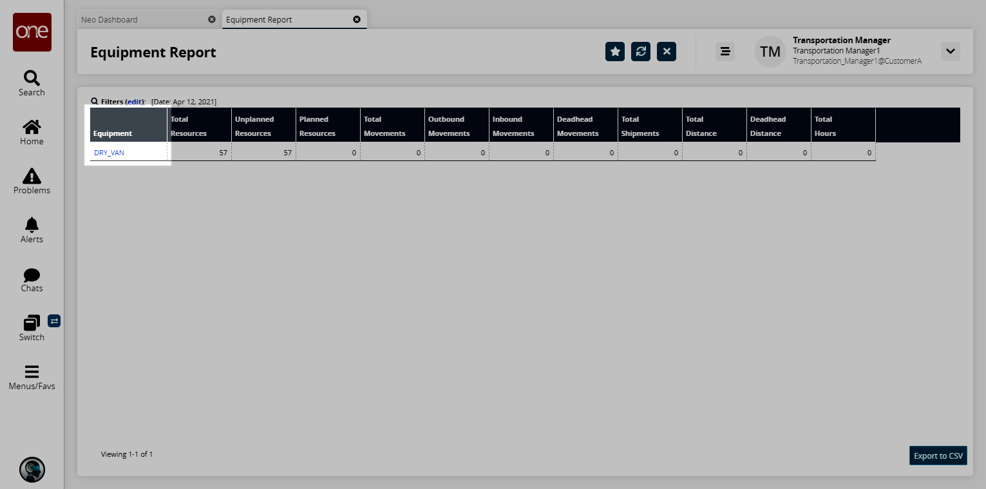Viewport: 986px width, 489px height.
Task: Export the report to CSV
Action: [938, 455]
